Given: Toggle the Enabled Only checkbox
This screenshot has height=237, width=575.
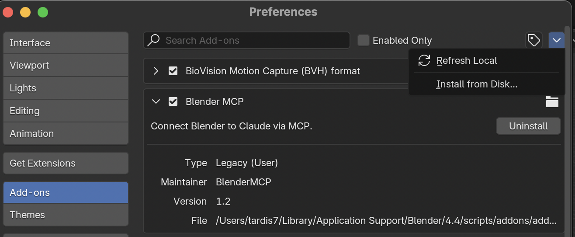Looking at the screenshot, I should [364, 40].
